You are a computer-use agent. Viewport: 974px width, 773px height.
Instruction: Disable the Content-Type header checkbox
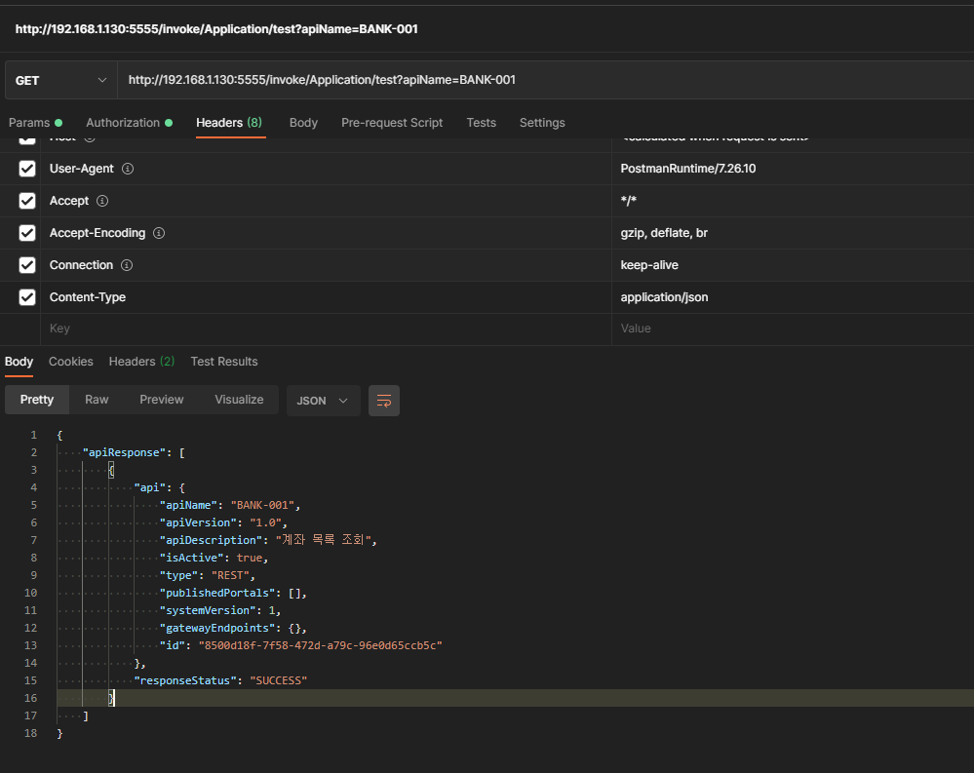(27, 297)
